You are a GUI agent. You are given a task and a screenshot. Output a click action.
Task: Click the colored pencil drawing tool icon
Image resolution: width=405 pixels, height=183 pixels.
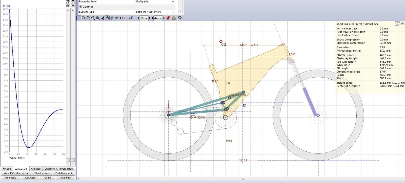pyautogui.click(x=103, y=18)
